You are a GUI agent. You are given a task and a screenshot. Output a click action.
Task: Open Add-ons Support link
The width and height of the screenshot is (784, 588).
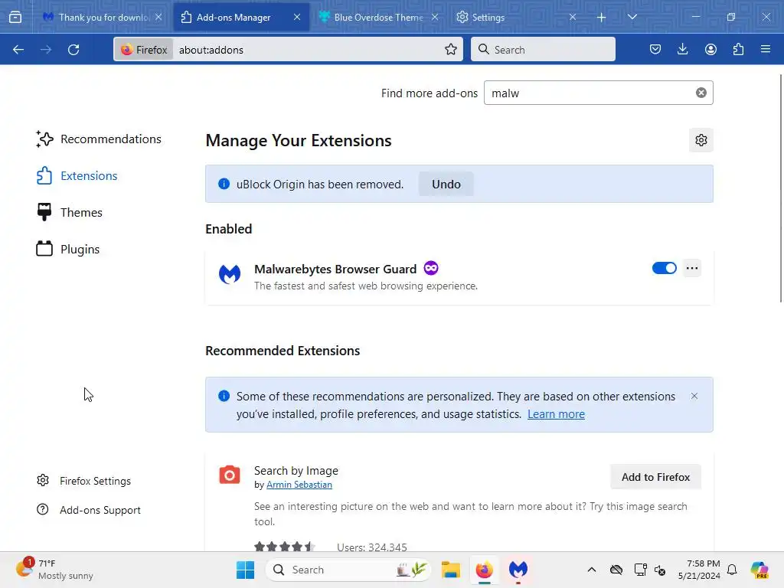(89, 510)
